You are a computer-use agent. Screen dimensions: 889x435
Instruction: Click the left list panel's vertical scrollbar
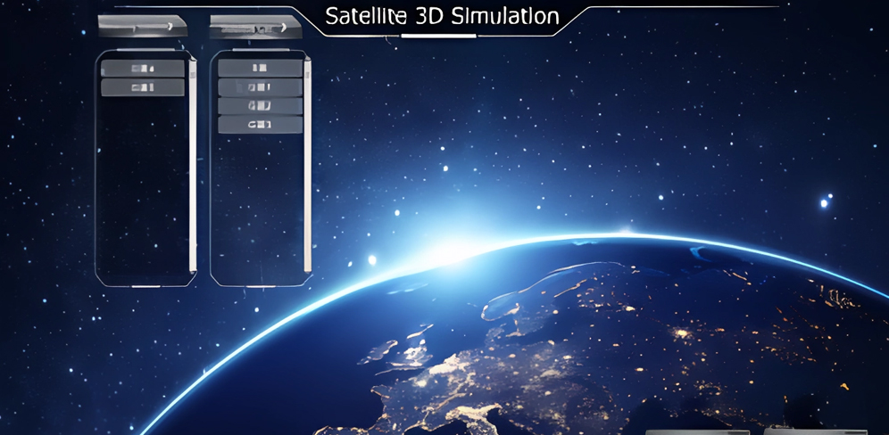tap(193, 164)
